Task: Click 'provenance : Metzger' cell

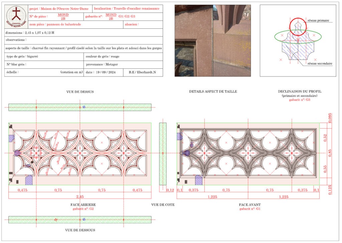Action: [123, 64]
